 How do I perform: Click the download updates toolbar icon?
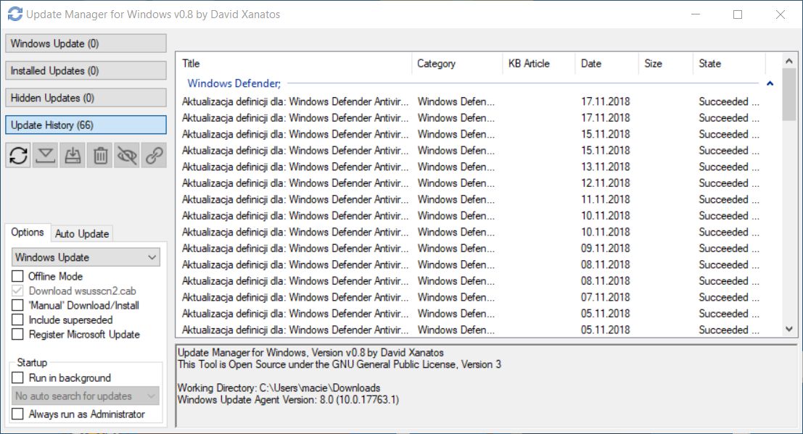tap(46, 155)
